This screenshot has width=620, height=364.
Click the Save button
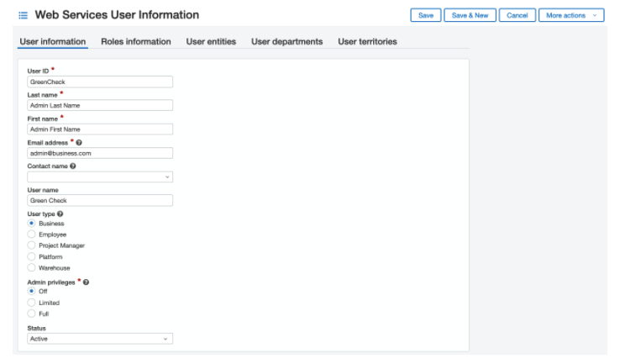[x=426, y=15]
